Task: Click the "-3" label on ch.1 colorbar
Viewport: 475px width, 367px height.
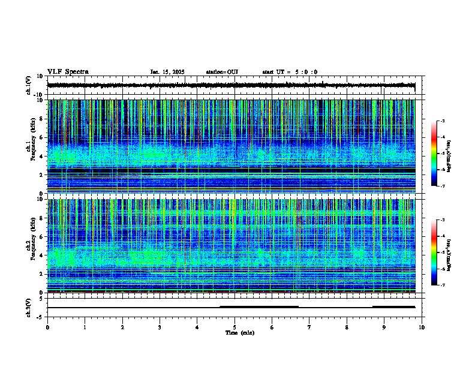Action: point(443,121)
